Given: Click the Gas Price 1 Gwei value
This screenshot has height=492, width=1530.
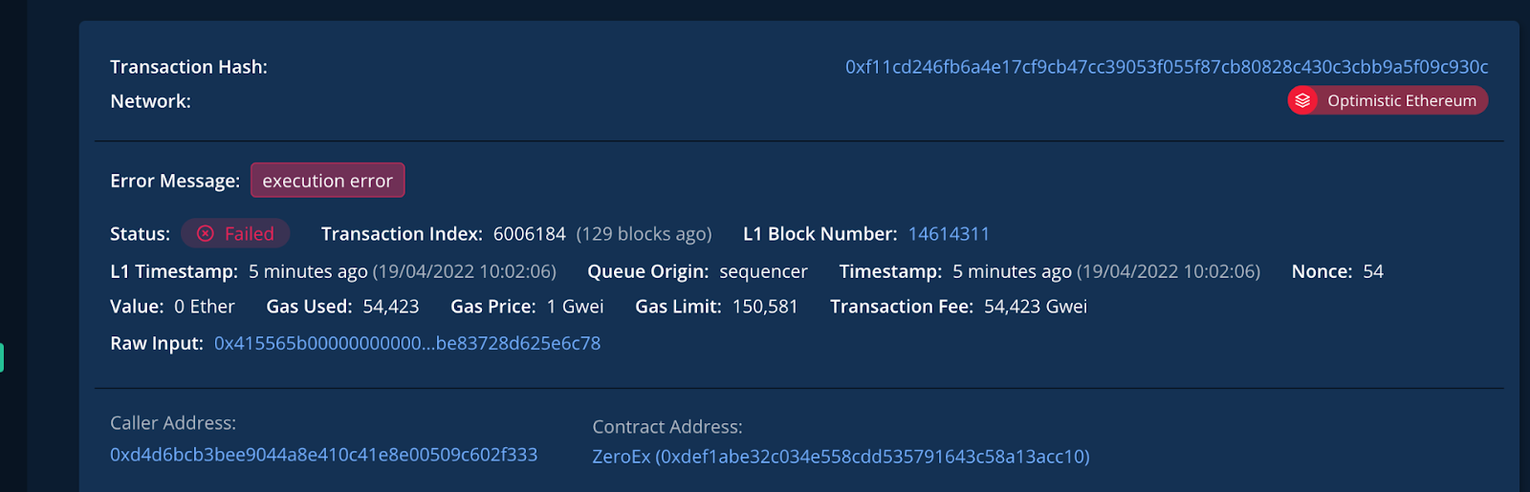Looking at the screenshot, I should click(x=575, y=307).
